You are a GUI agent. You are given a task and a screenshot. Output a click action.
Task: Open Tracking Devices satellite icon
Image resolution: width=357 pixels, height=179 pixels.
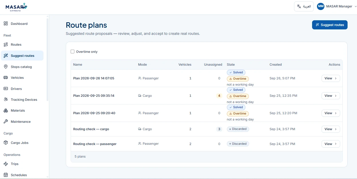(x=6, y=100)
